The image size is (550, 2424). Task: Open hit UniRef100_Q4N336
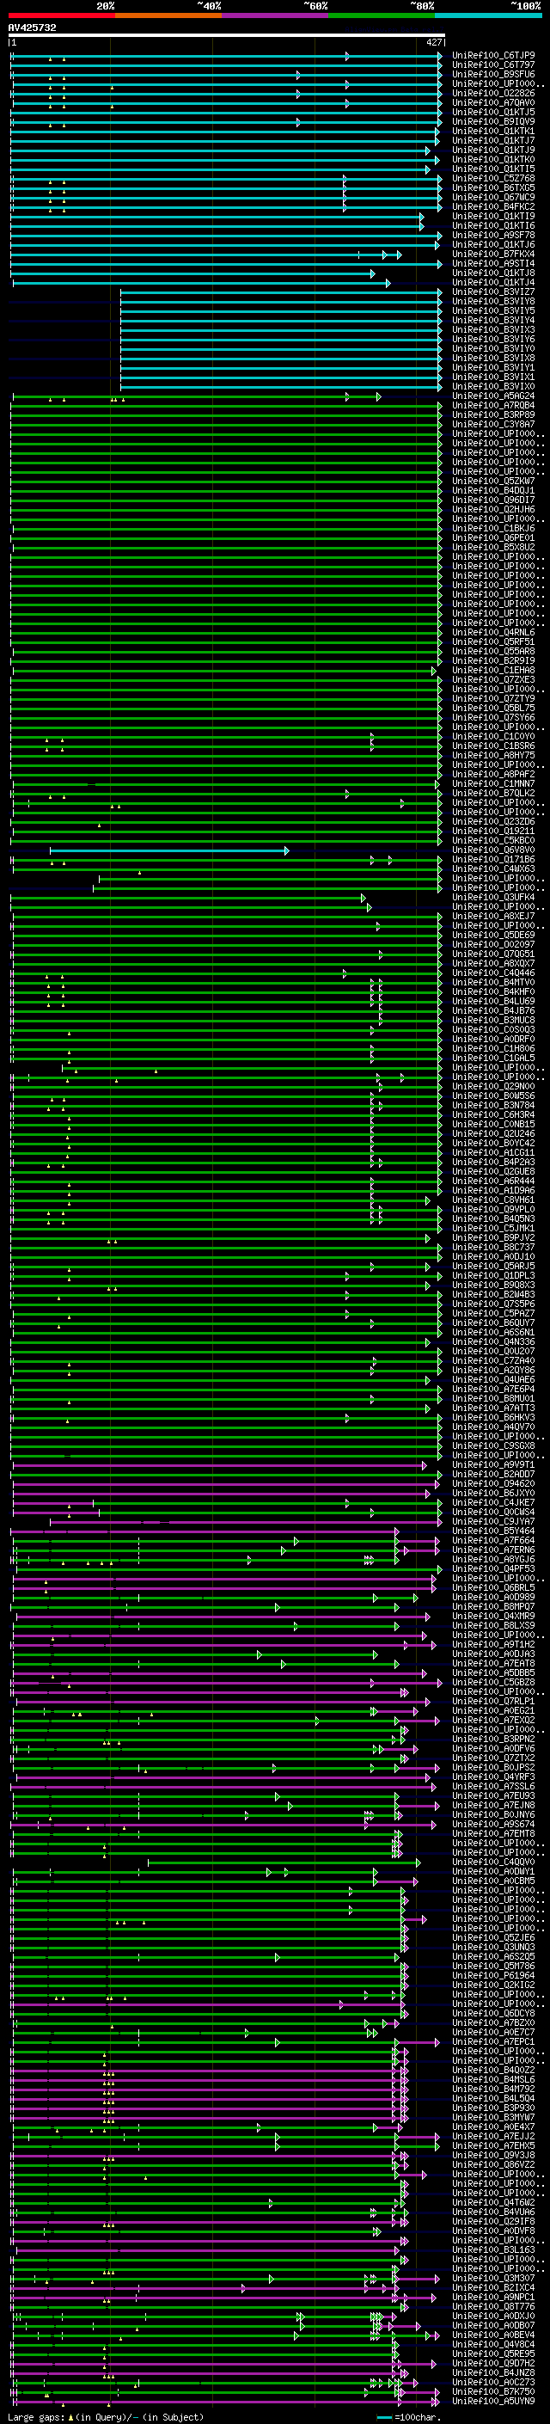point(492,1342)
